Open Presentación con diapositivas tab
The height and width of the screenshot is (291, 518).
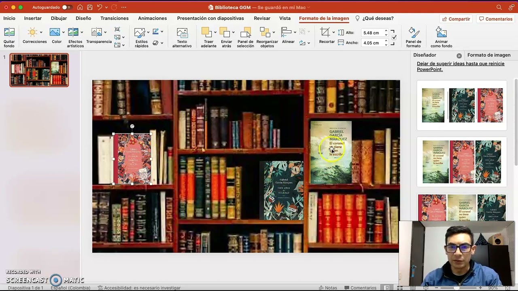point(210,18)
